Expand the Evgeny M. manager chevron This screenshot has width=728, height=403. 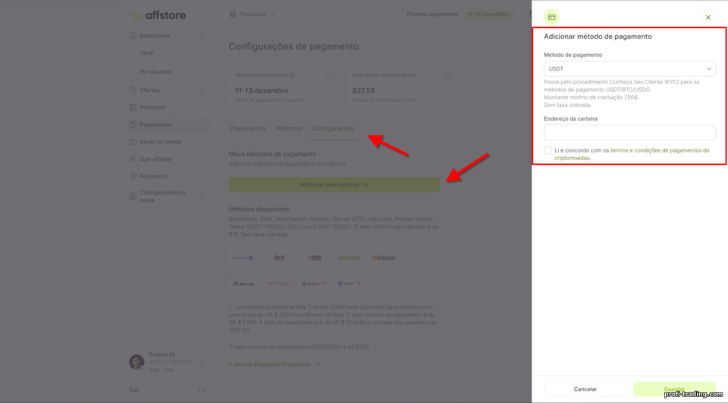pyautogui.click(x=202, y=361)
